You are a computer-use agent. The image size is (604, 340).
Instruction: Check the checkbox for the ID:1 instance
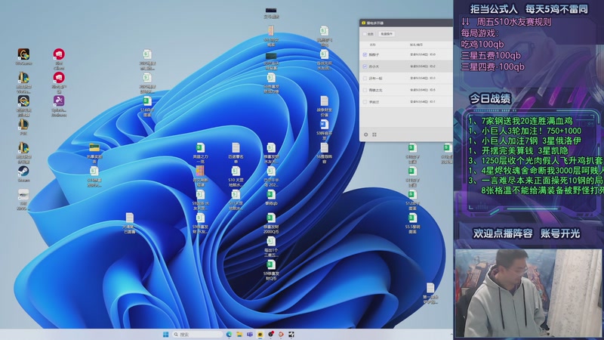click(365, 102)
